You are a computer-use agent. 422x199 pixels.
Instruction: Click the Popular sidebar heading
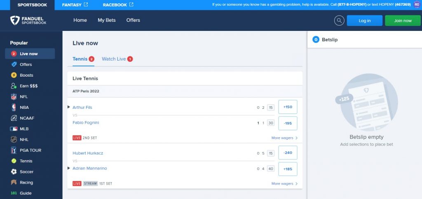[19, 43]
